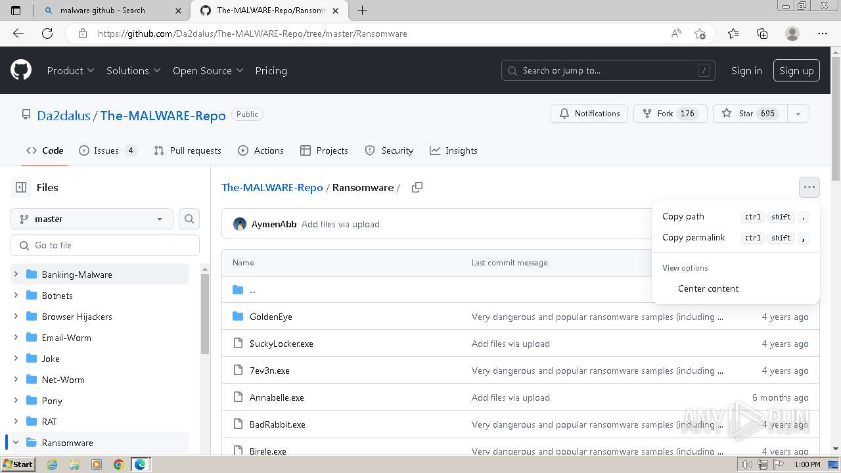
Task: Open browser Favorites list icon
Action: [x=733, y=34]
